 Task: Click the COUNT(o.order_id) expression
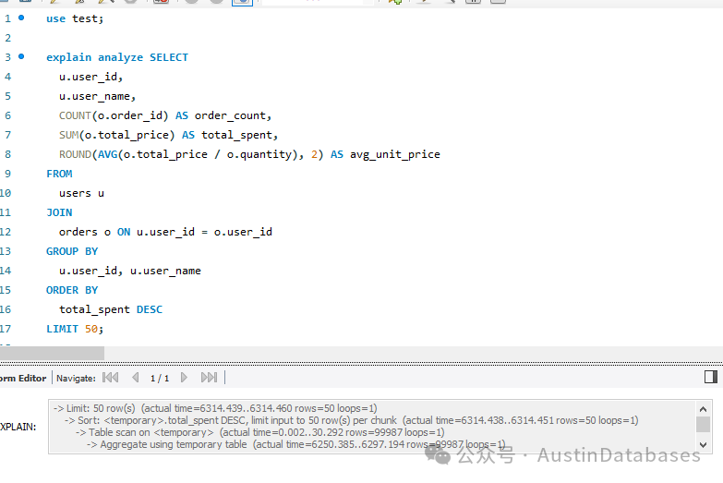pos(114,115)
